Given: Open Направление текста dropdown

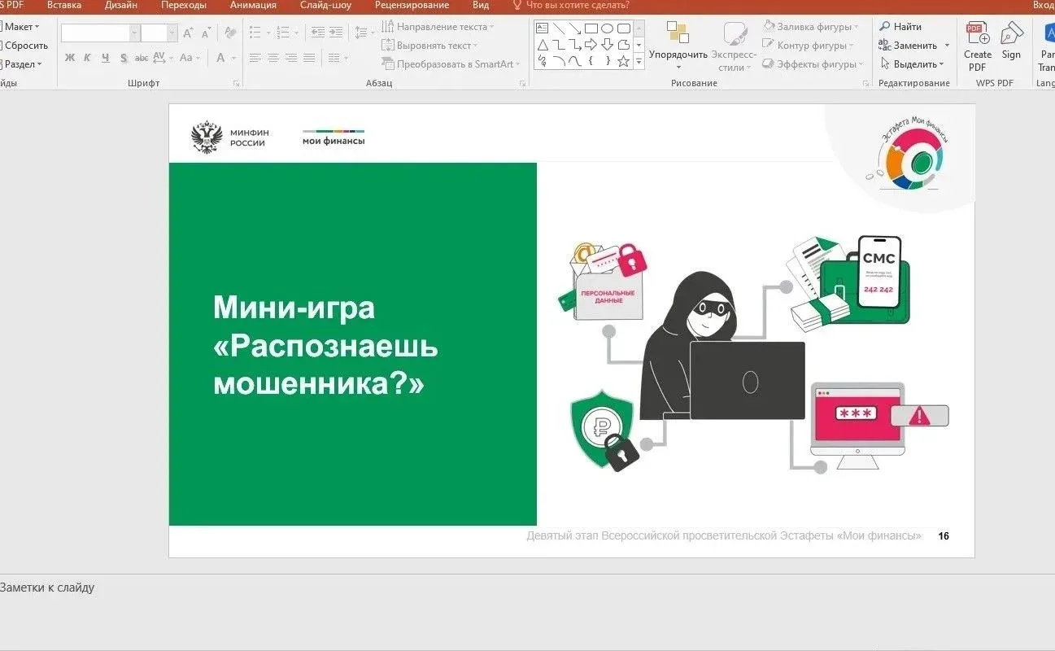Looking at the screenshot, I should 438,27.
